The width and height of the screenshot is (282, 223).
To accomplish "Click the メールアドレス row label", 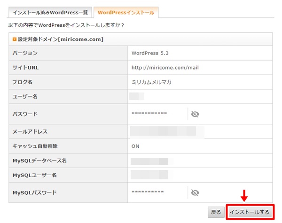I will (x=30, y=131).
